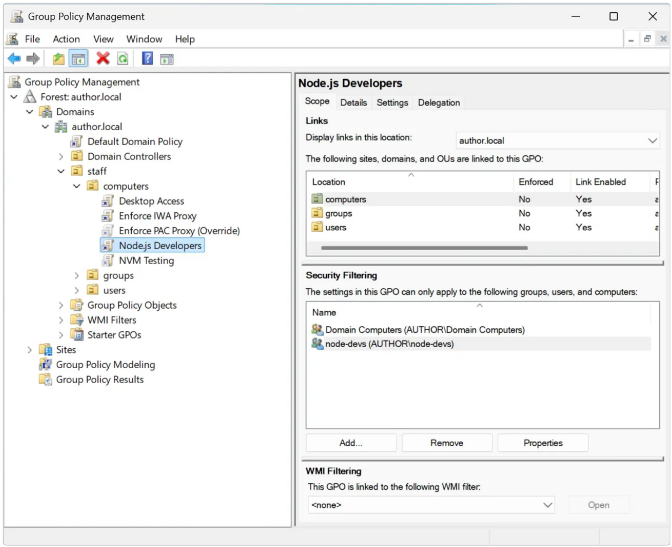
Task: Expand the Domain Controllers node
Action: [x=61, y=156]
